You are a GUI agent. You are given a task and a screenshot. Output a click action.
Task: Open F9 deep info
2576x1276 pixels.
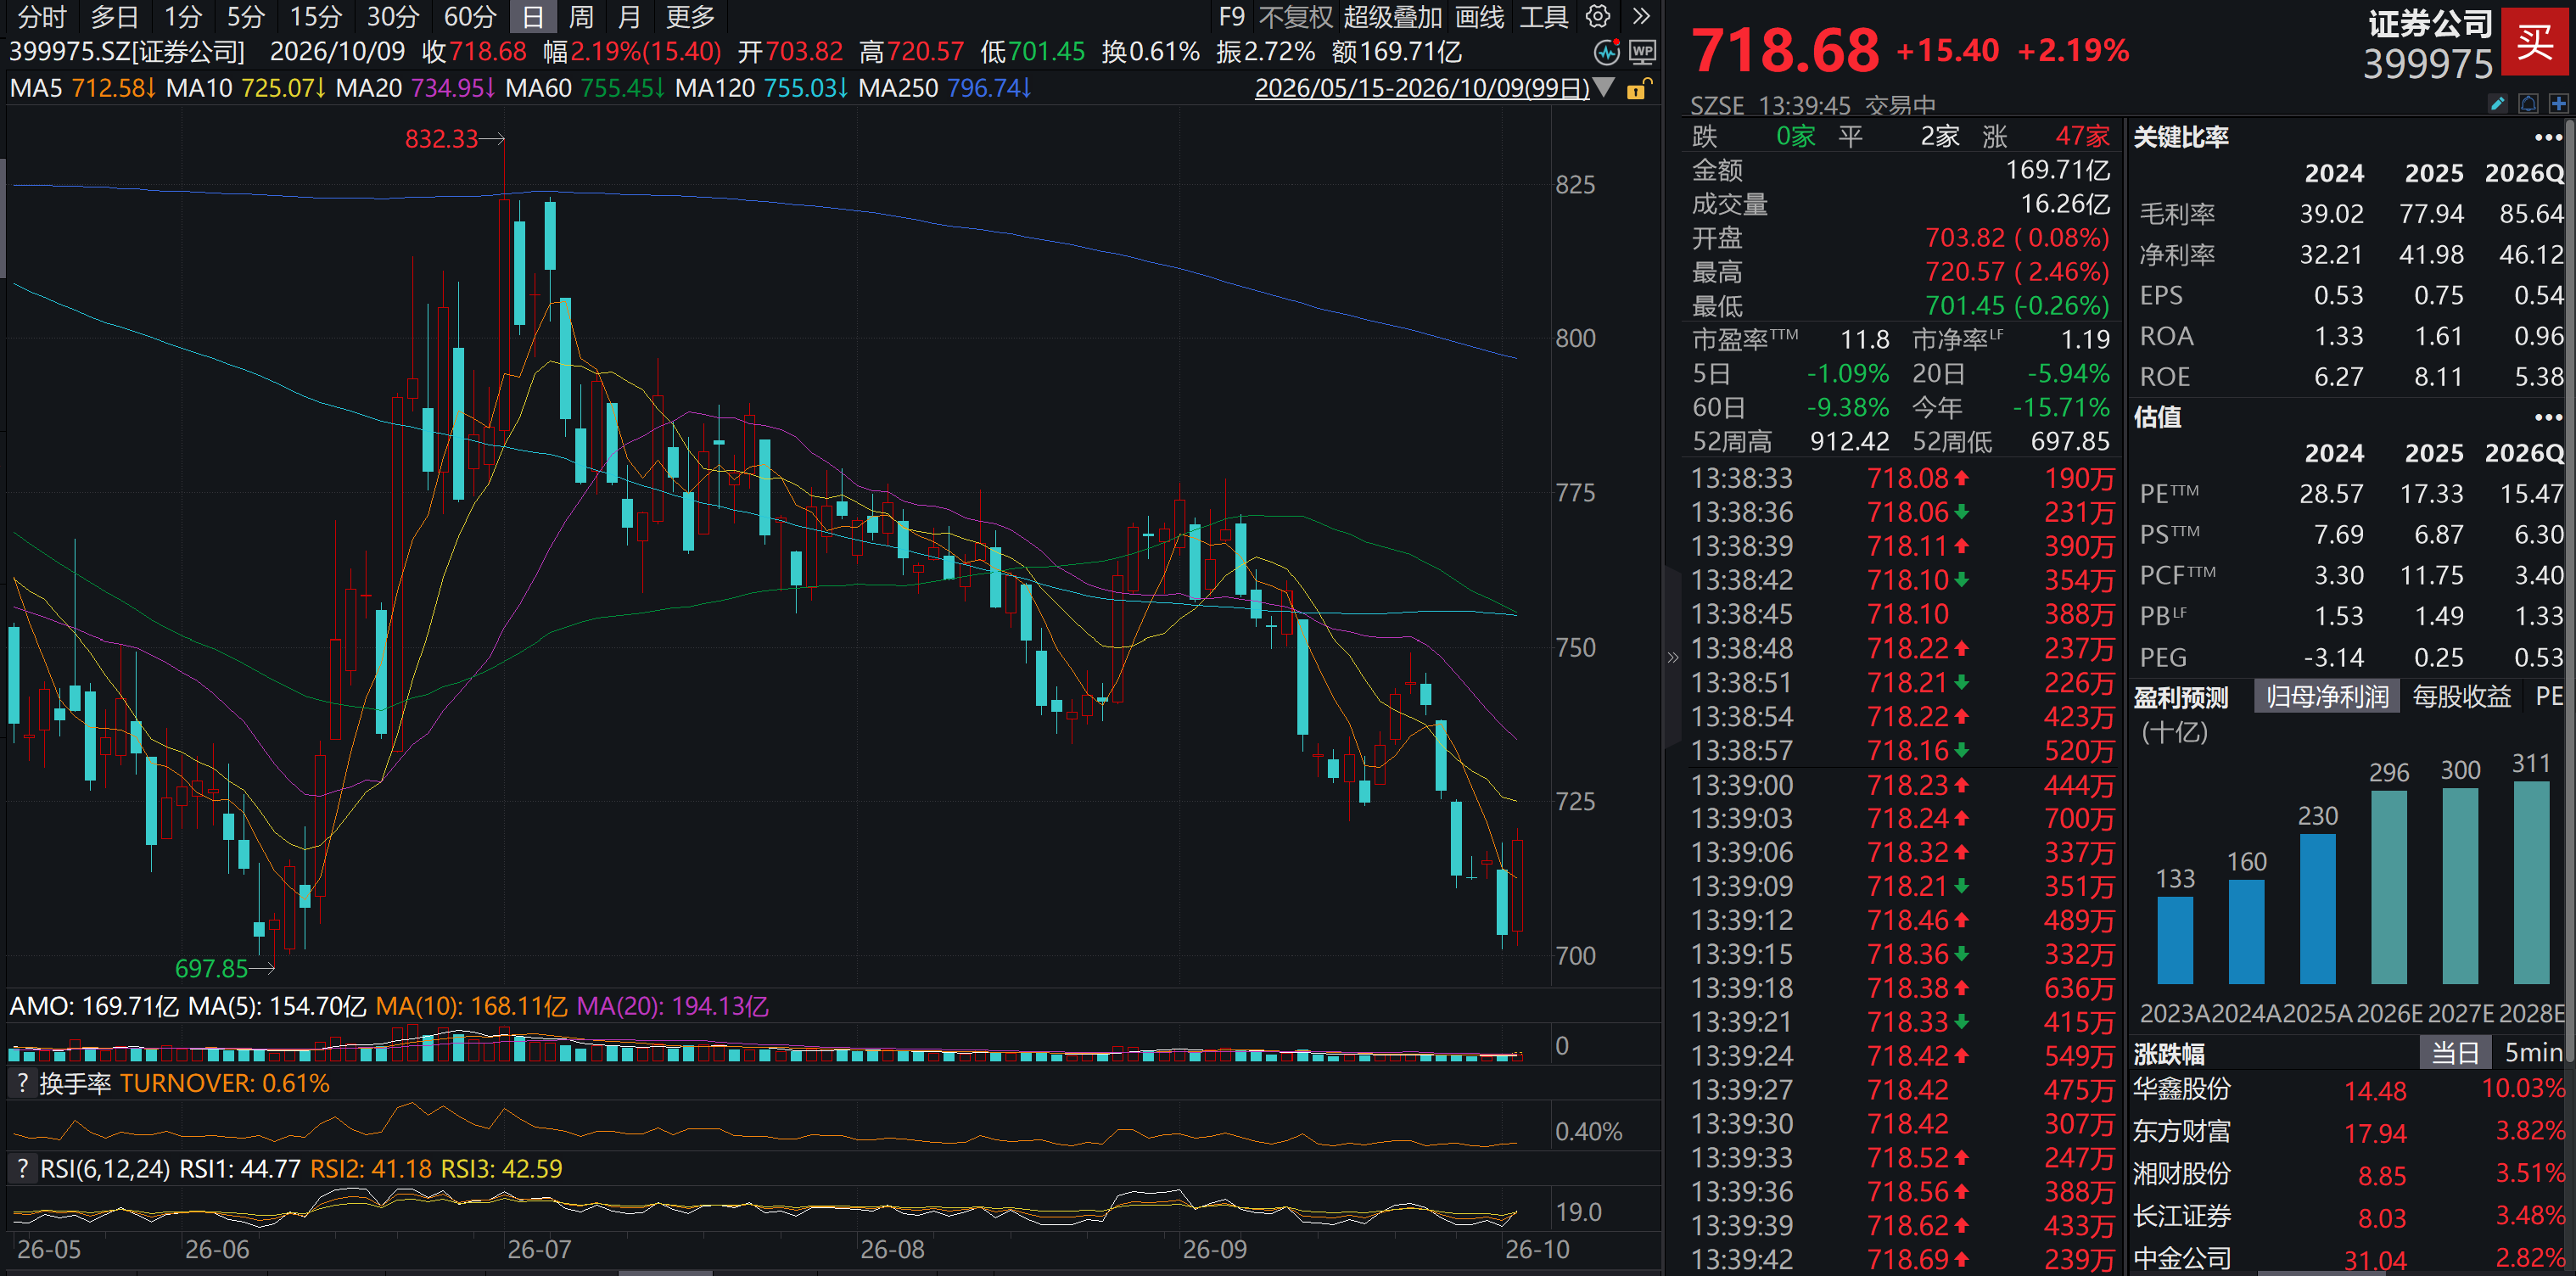click(x=1231, y=17)
